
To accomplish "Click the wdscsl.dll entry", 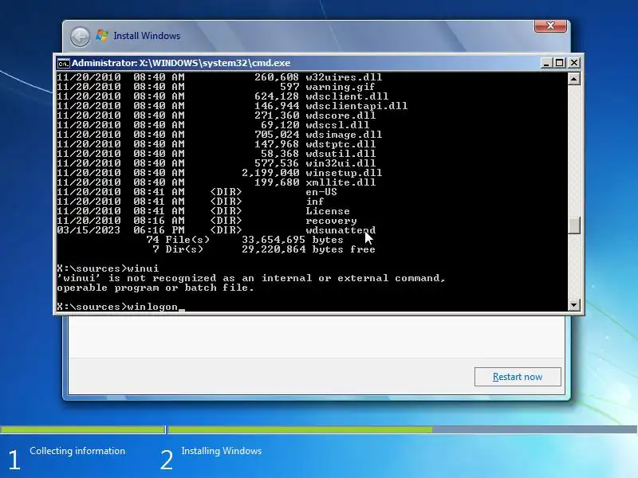I will (x=337, y=125).
